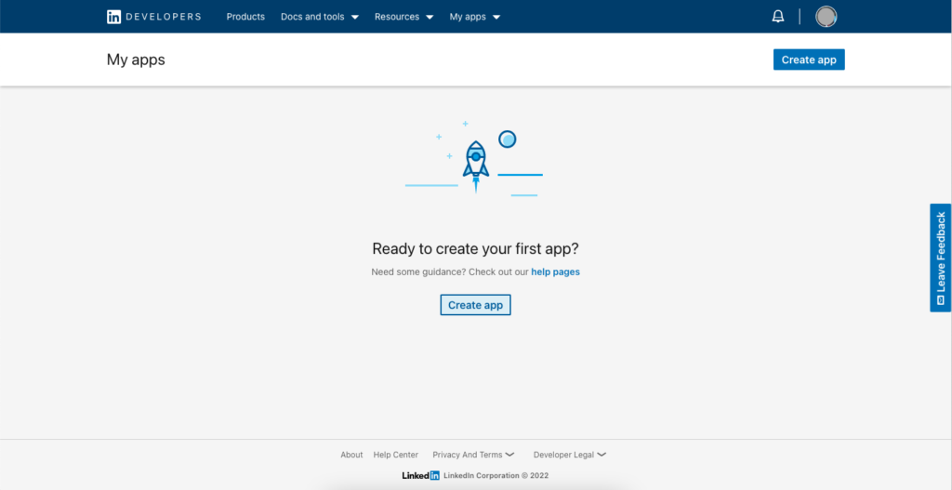This screenshot has height=490, width=952.
Task: Open the Help Center footer link
Action: 396,455
